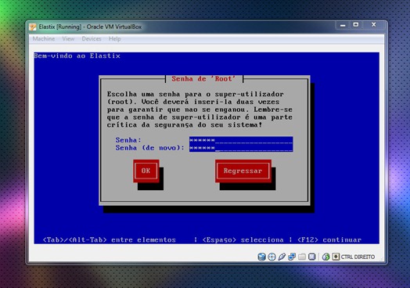410x288 pixels.
Task: Click the network adapters status icon
Action: (292, 257)
